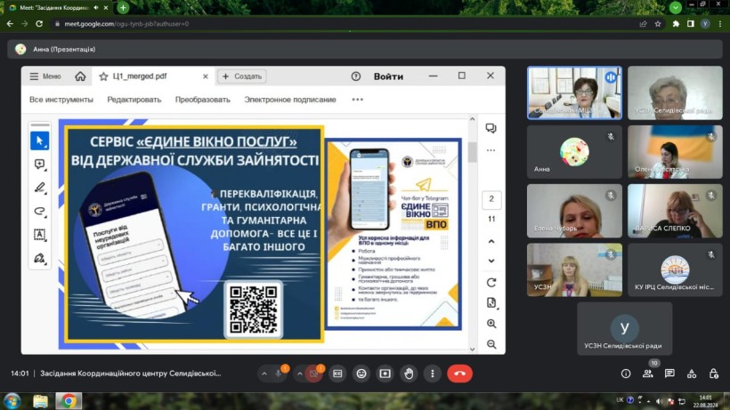Open the emoji reactions button
Viewport: 730px width, 410px height.
click(x=361, y=374)
